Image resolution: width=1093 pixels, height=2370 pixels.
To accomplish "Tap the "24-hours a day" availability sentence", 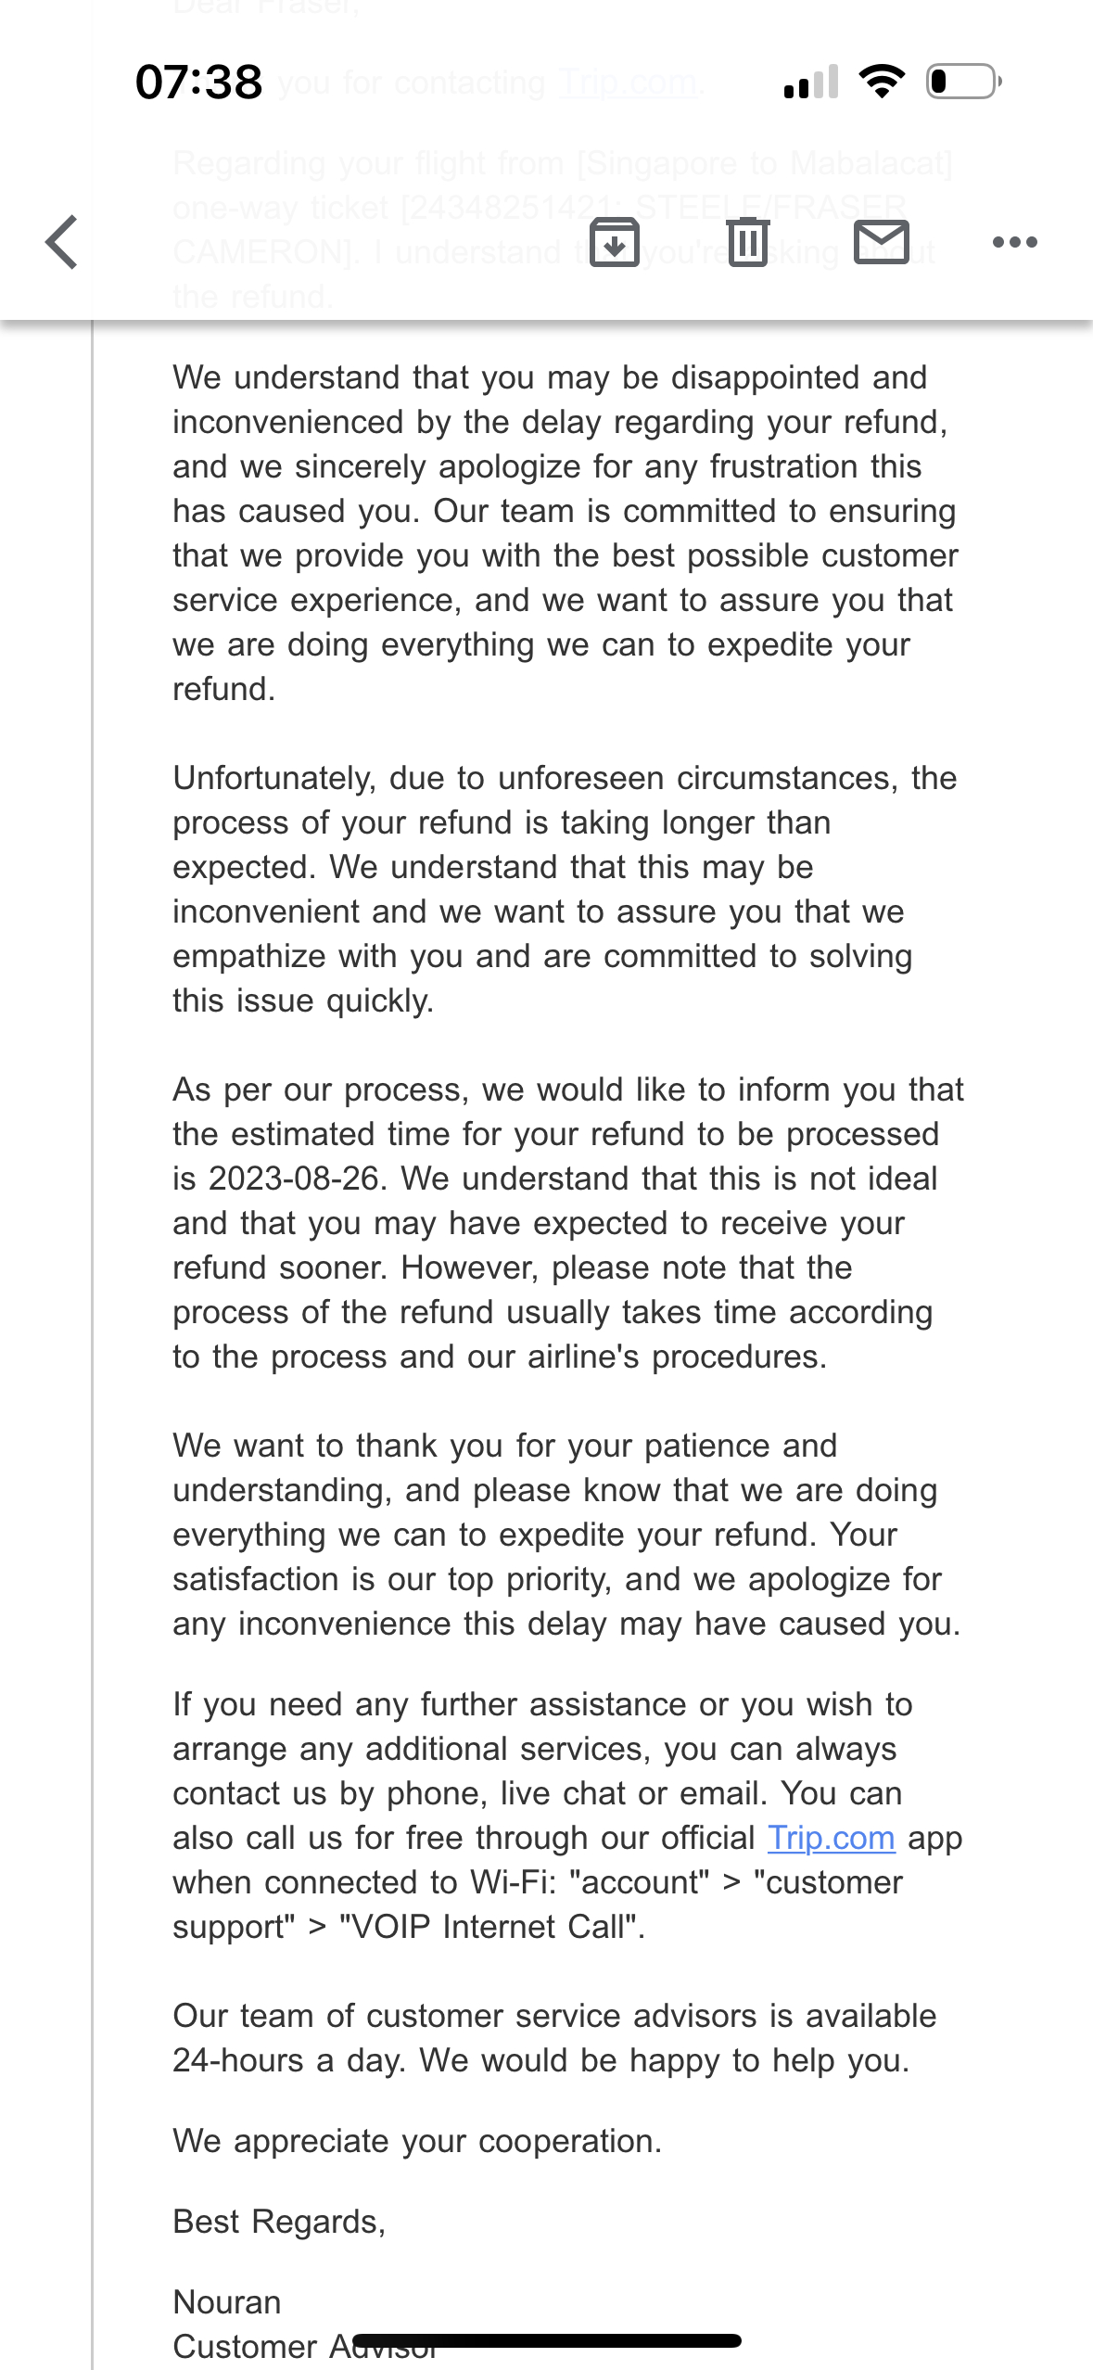I will coord(554,2038).
